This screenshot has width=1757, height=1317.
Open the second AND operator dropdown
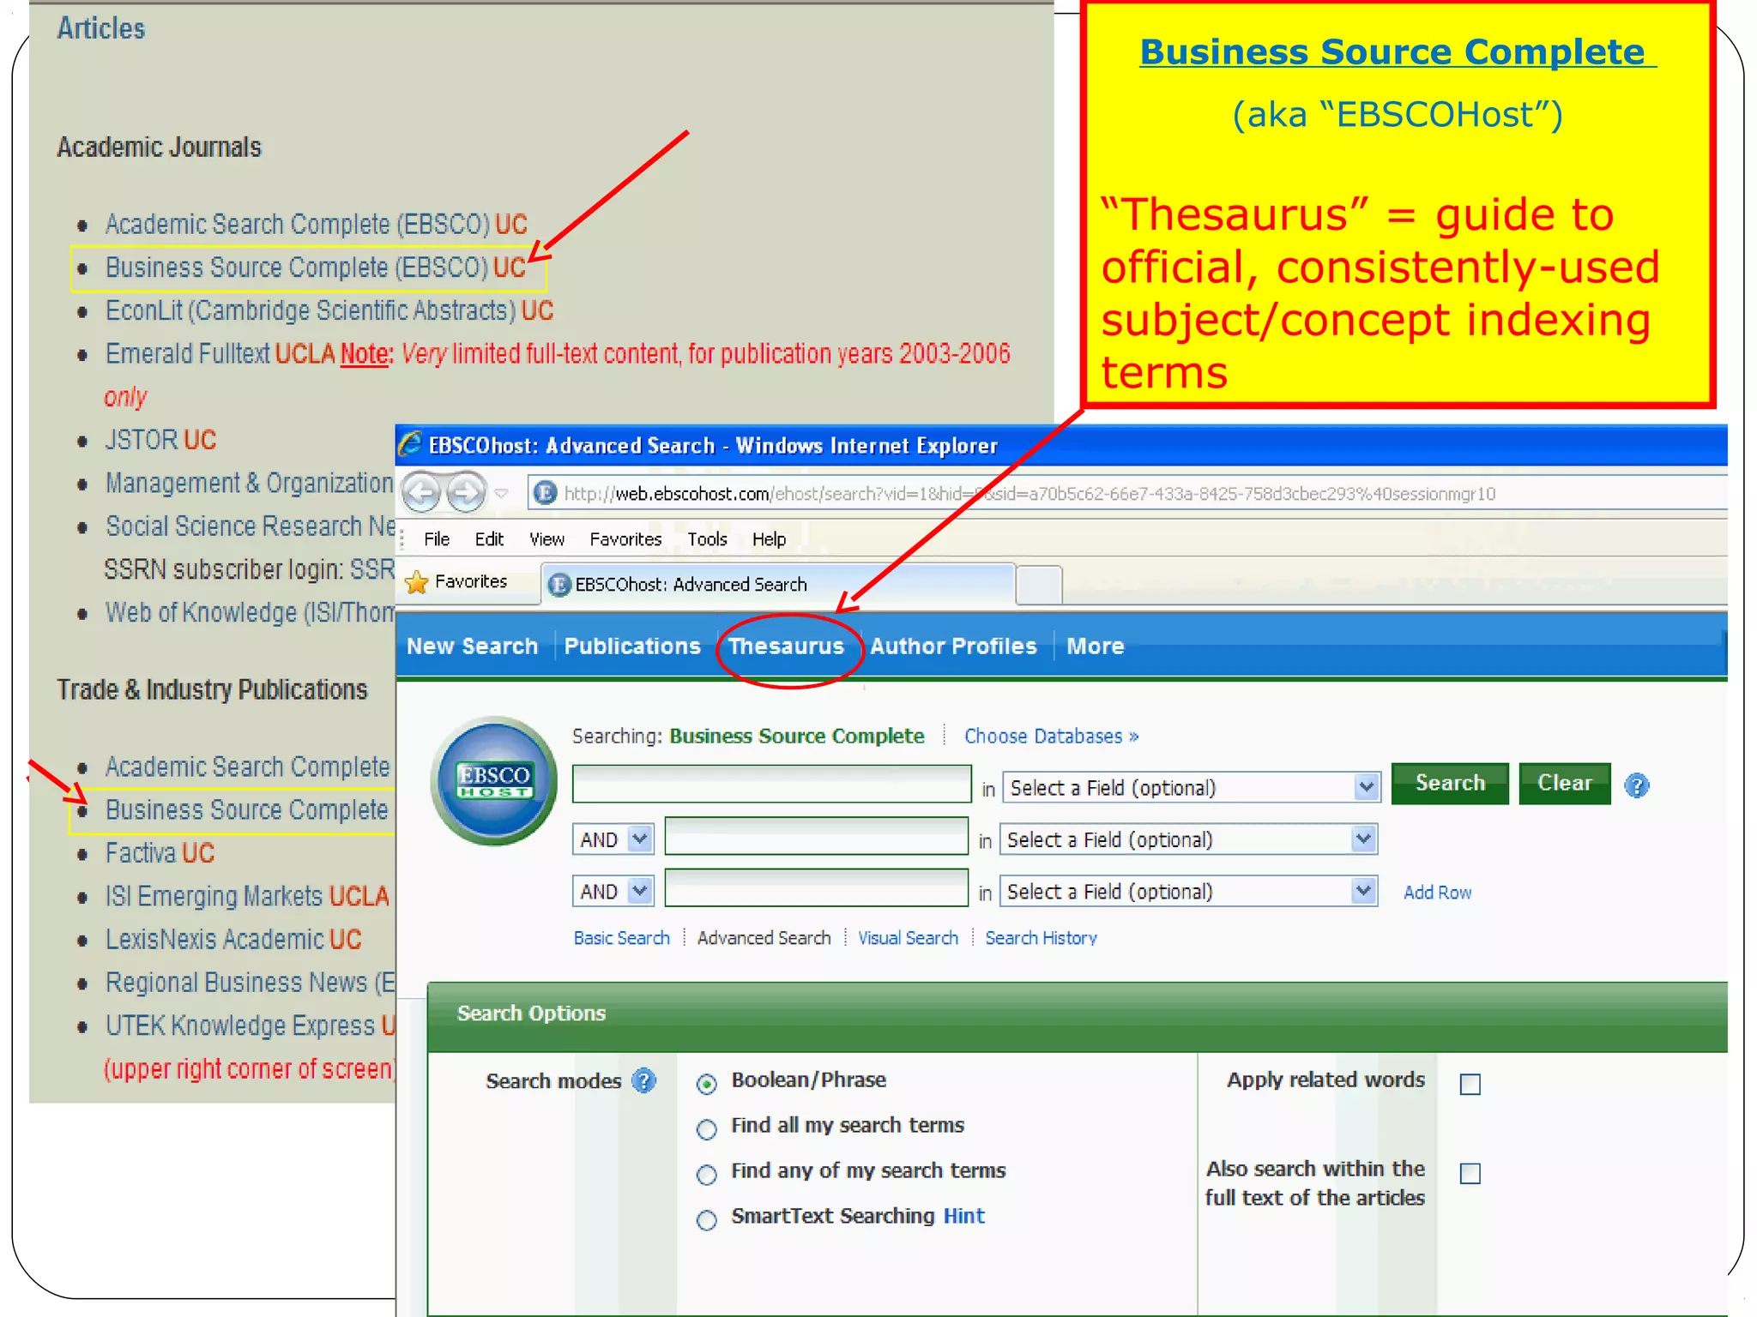(613, 892)
